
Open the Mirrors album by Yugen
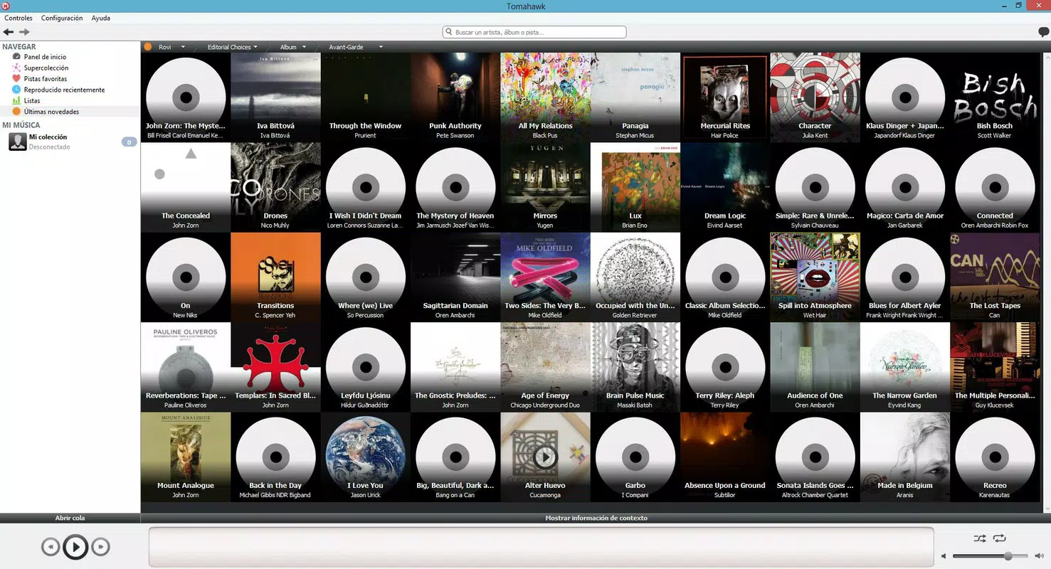(x=545, y=187)
